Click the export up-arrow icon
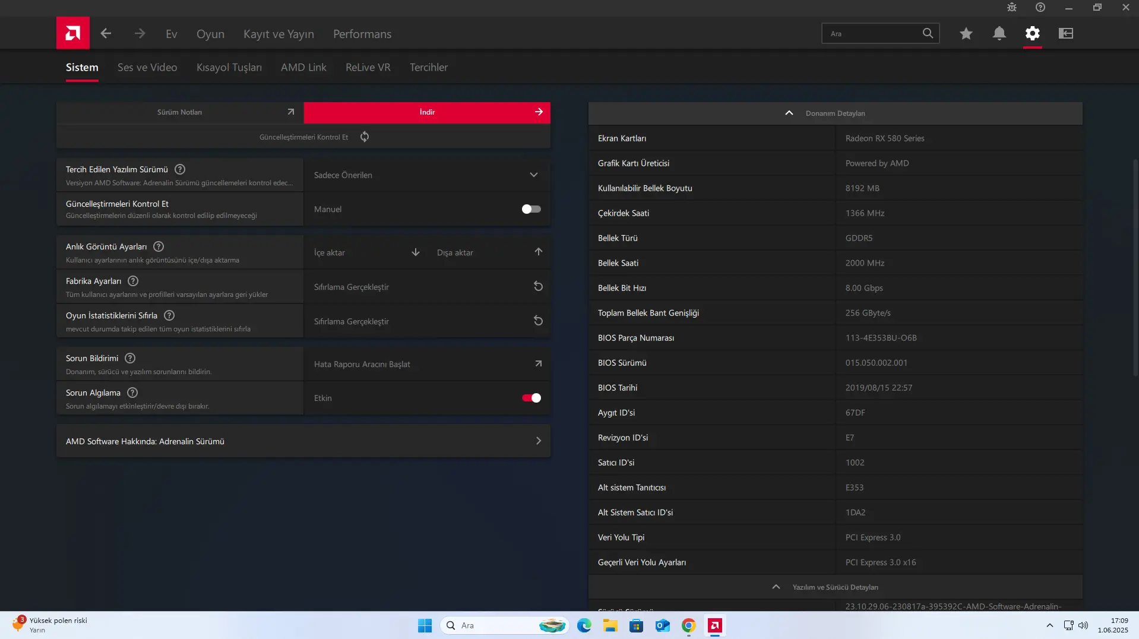 coord(539,252)
